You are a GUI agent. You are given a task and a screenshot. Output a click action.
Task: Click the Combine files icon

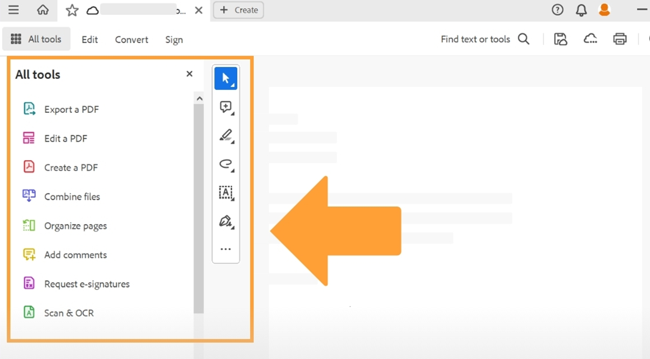(x=29, y=195)
